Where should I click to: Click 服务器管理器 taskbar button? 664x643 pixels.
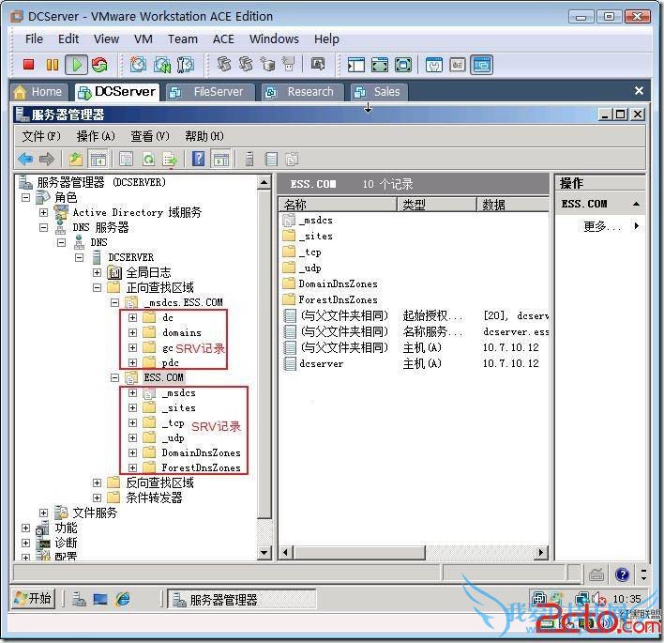coord(242,599)
